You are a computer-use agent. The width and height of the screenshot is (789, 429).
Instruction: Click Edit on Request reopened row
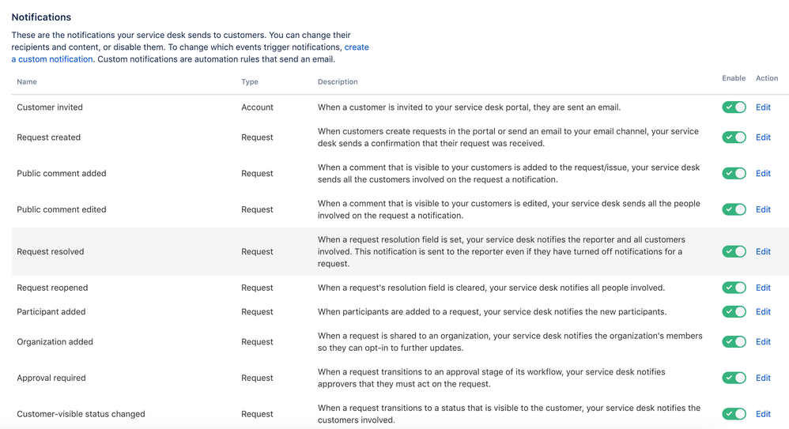coord(763,288)
